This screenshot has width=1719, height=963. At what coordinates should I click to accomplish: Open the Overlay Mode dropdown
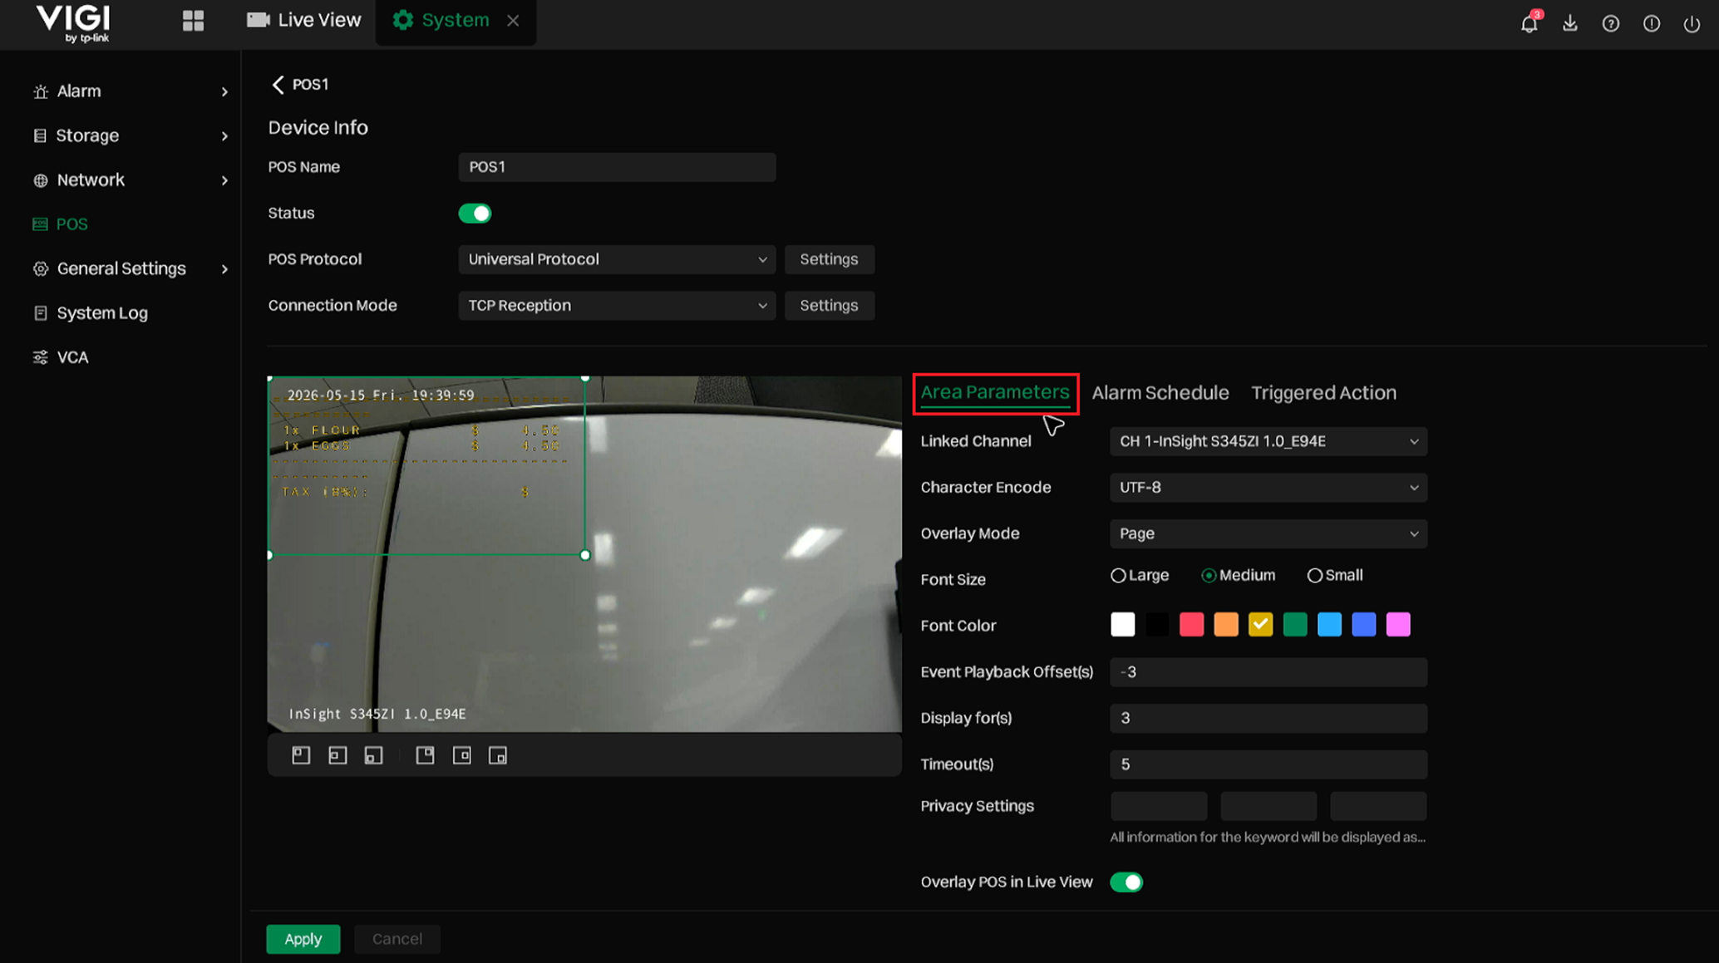[1268, 533]
